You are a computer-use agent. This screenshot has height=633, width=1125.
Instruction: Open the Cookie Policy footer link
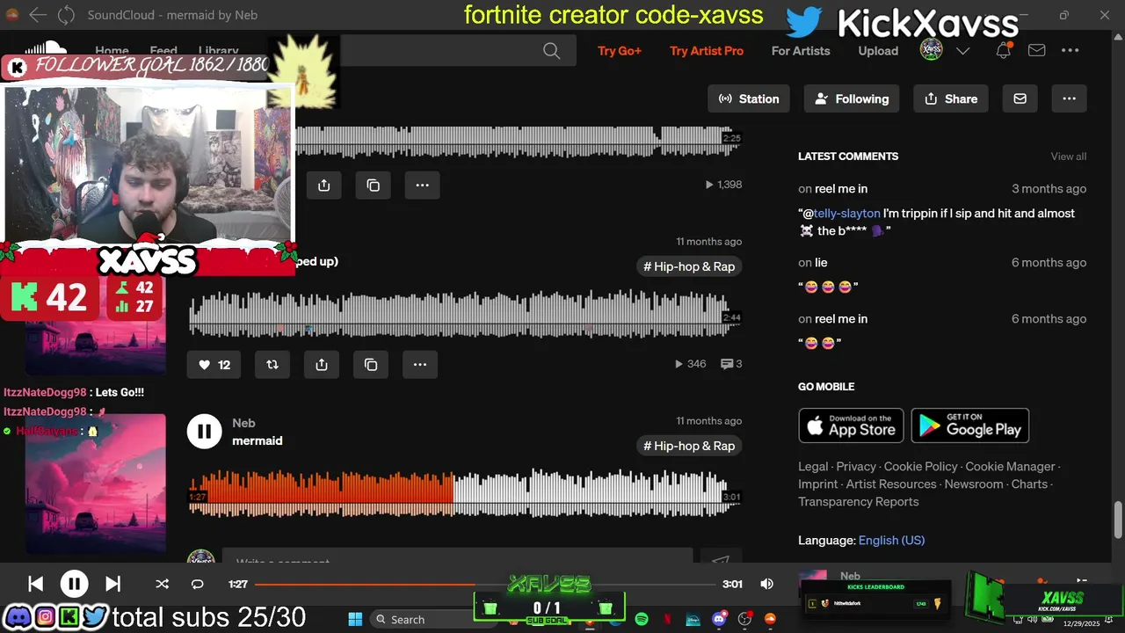tap(920, 467)
